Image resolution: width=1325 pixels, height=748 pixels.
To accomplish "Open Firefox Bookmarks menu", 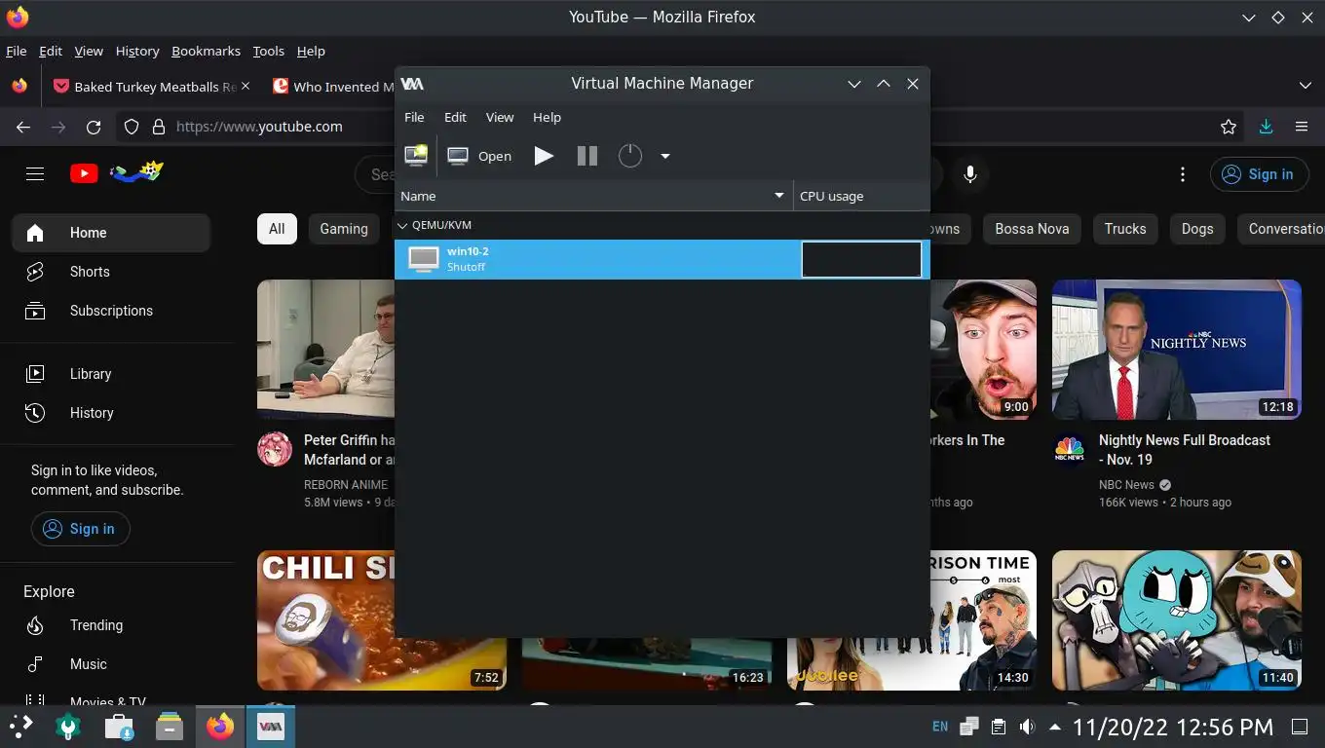I will coord(206,51).
